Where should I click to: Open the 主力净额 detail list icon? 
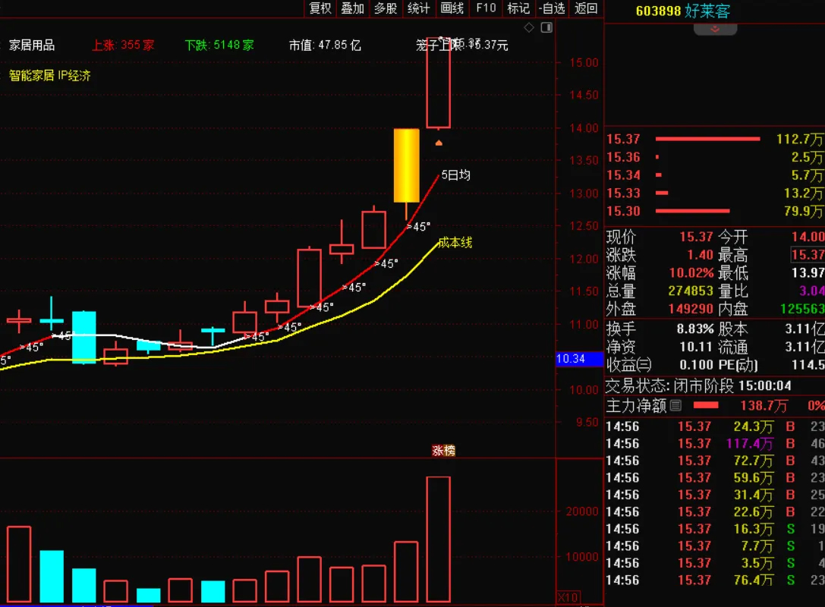tap(675, 405)
